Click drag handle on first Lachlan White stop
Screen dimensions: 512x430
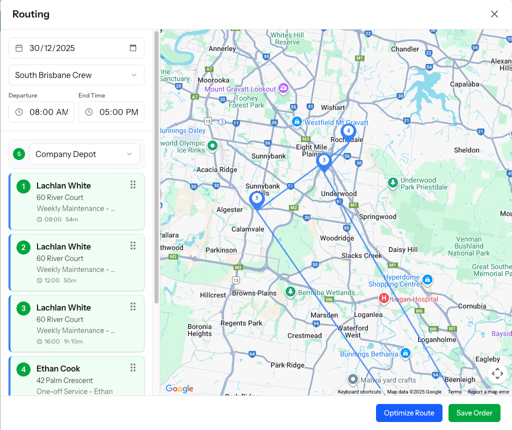click(x=133, y=184)
